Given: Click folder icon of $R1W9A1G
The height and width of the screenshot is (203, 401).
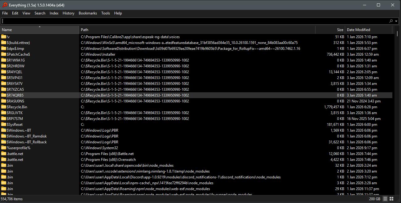Looking at the screenshot, I should pyautogui.click(x=4, y=60).
